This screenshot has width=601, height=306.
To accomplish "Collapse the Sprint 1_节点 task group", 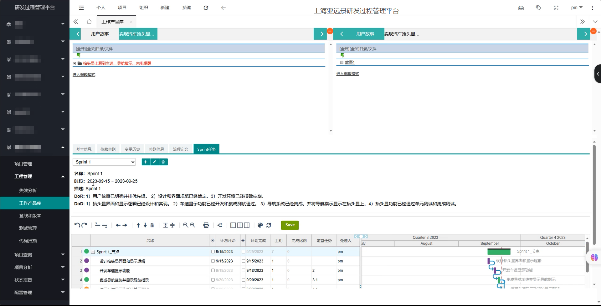I will [x=93, y=252].
